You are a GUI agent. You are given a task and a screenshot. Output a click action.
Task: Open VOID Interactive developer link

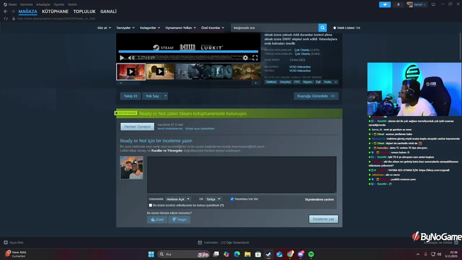(300, 67)
